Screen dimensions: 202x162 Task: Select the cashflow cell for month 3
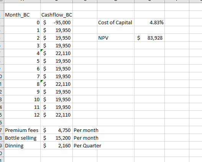57,45
